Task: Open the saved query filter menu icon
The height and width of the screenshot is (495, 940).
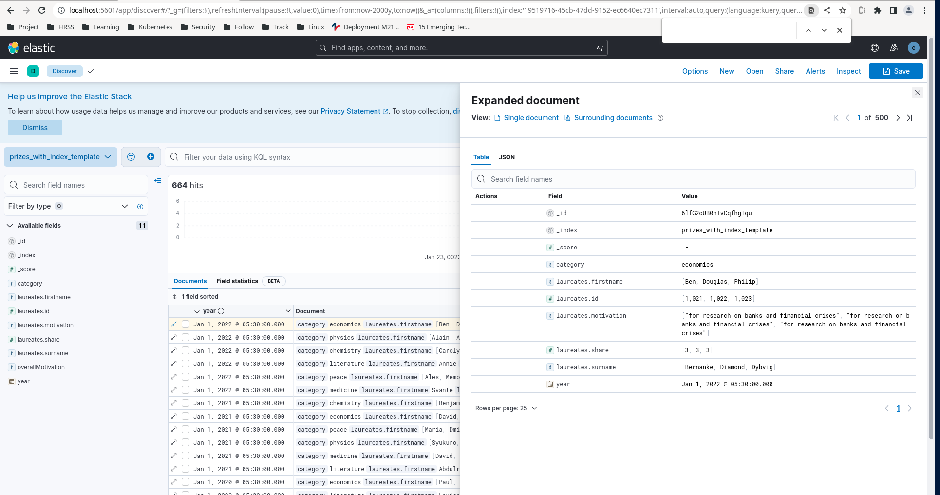Action: (x=131, y=157)
